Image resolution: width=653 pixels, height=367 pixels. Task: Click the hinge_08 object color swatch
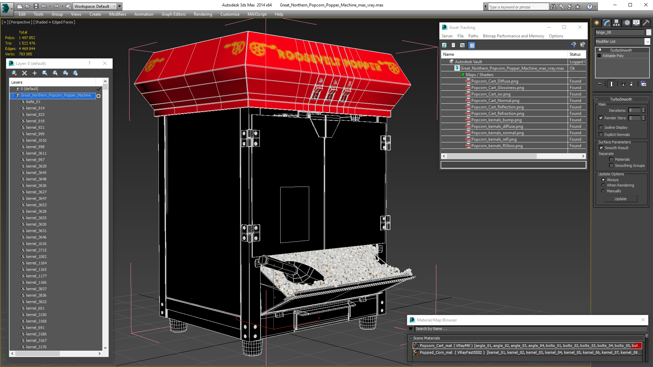pyautogui.click(x=649, y=32)
